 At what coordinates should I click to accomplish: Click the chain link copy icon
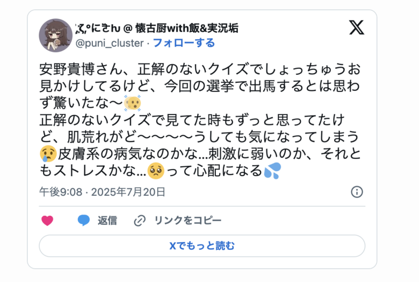(140, 220)
